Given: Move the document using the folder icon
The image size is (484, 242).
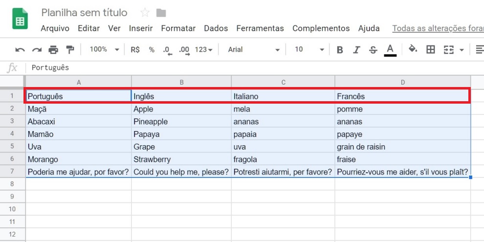Looking at the screenshot, I should point(161,13).
